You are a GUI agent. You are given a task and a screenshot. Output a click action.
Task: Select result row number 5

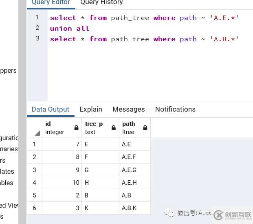(x=34, y=195)
